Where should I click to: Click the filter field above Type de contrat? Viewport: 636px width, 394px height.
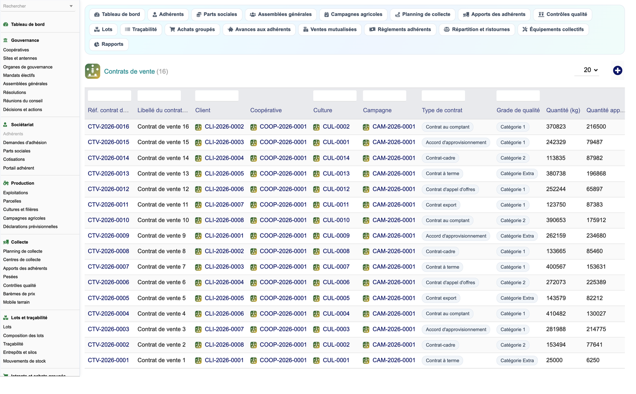(x=443, y=96)
